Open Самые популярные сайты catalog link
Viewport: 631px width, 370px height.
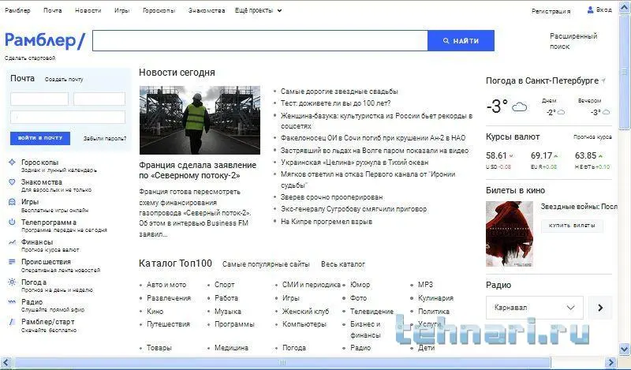pos(266,264)
